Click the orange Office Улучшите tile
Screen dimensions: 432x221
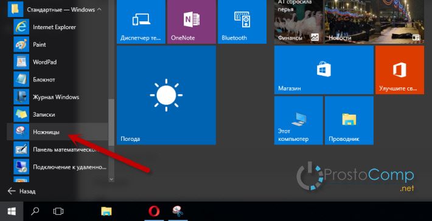(400, 70)
